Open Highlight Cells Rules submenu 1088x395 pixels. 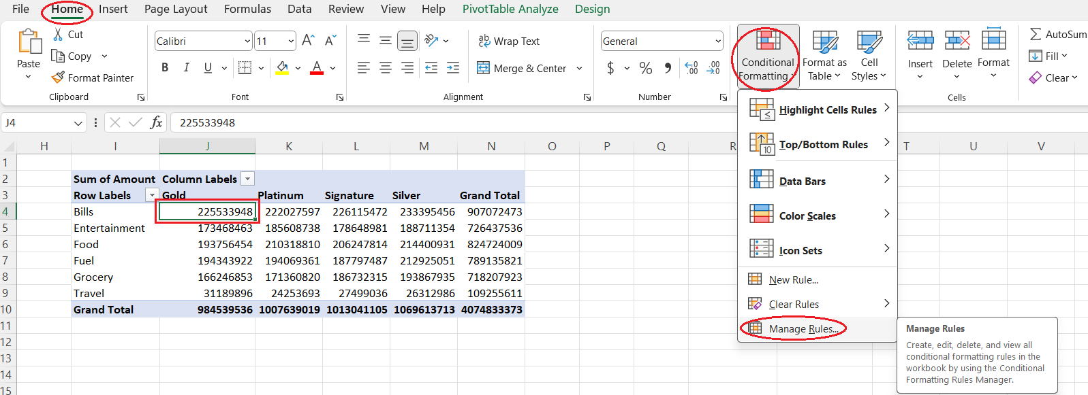818,109
